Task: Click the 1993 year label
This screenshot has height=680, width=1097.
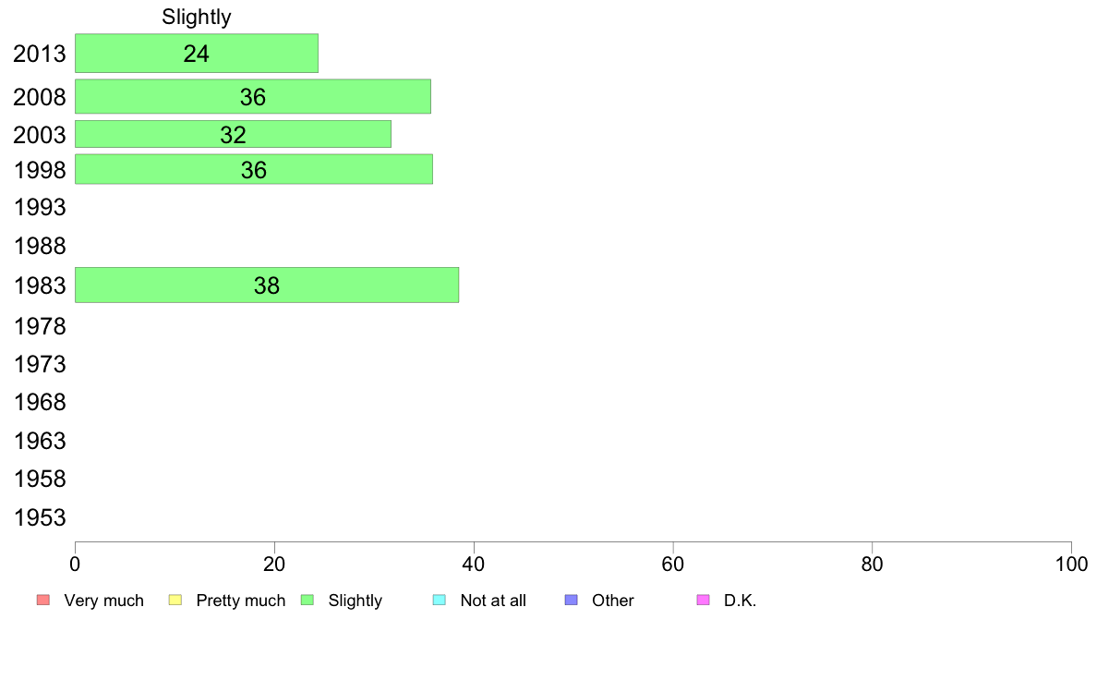Action: coord(40,207)
